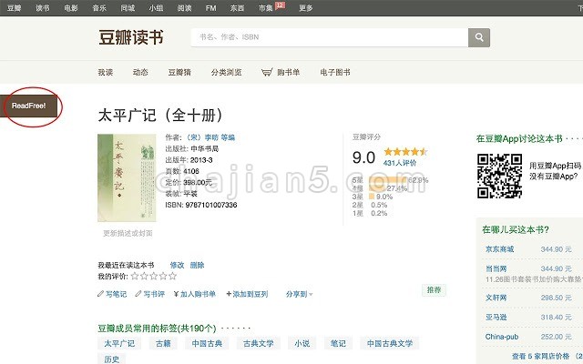Open the 当当网 store link
The width and height of the screenshot is (583, 364).
point(496,268)
